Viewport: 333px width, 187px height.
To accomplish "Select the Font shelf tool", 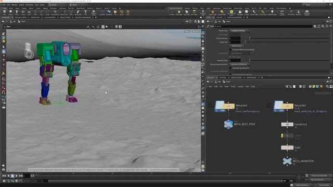I will (x=85, y=12).
